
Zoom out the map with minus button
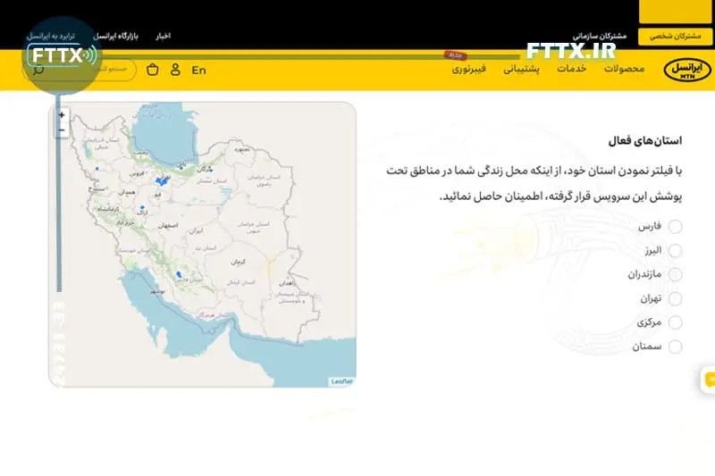(62, 130)
